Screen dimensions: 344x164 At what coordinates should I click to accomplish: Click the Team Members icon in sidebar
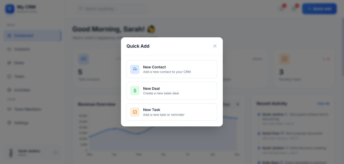(9, 109)
